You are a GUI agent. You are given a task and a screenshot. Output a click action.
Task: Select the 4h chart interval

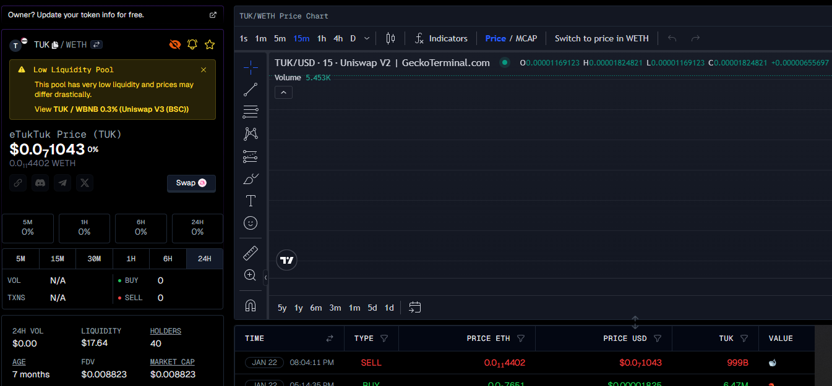tap(338, 38)
